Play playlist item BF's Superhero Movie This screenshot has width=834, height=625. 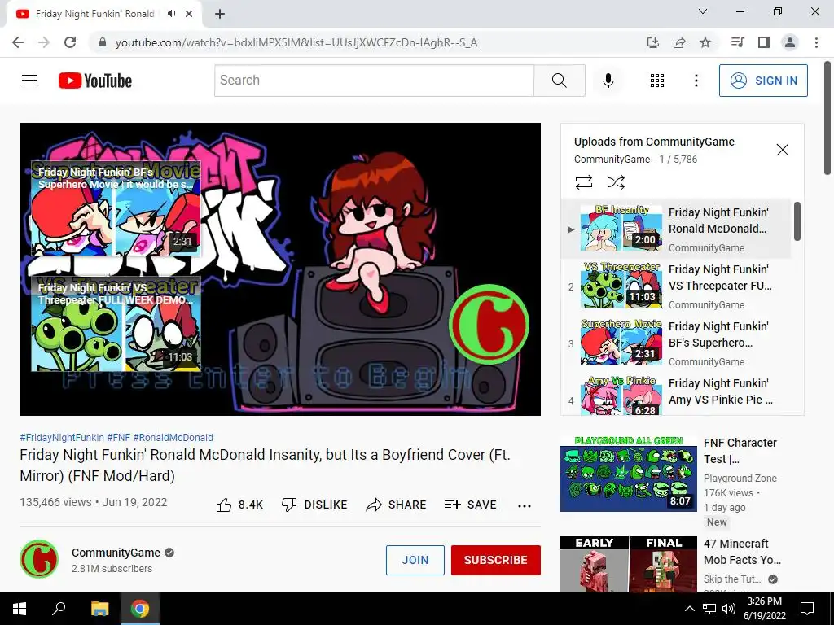(675, 343)
